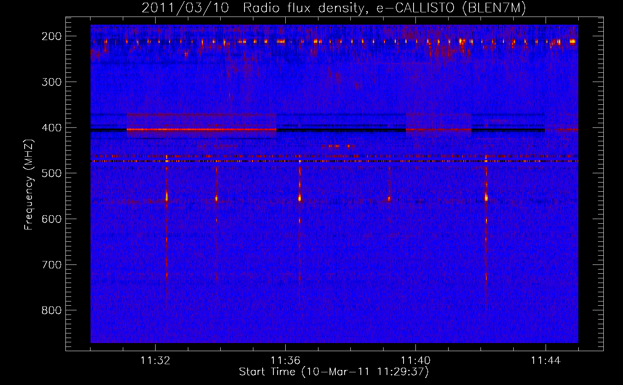623x385 pixels.
Task: Click the 800 frequency tick label
Action: (52, 310)
